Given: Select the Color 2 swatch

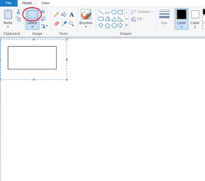Looking at the screenshot, I should pos(195,19).
